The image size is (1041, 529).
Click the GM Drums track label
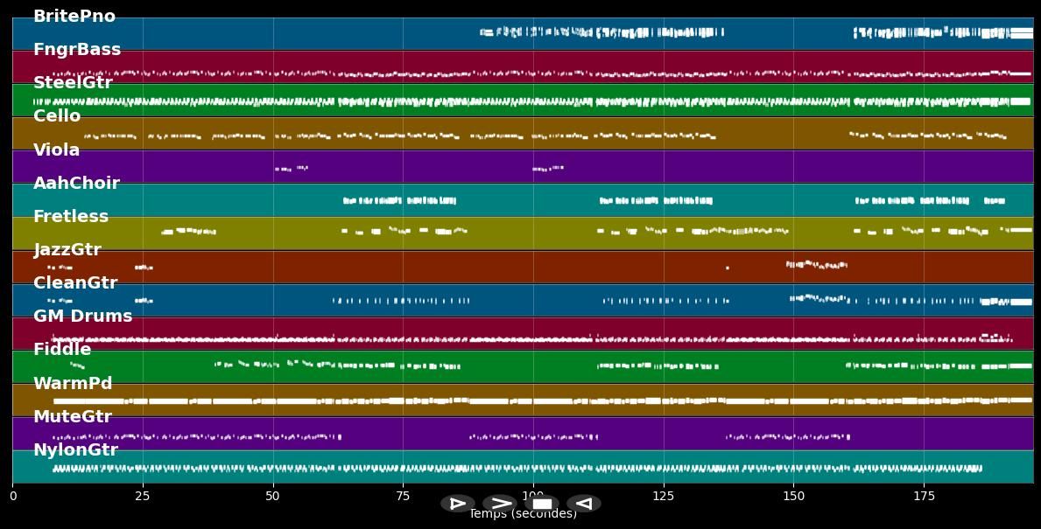point(83,317)
